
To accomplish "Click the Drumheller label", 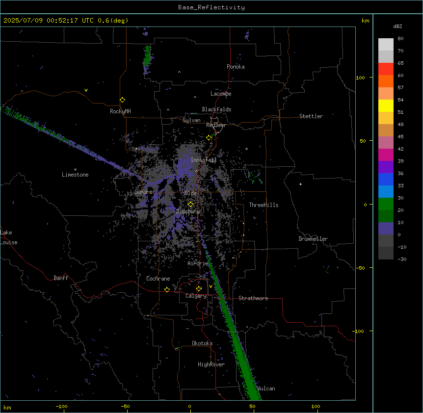I will coord(313,239).
